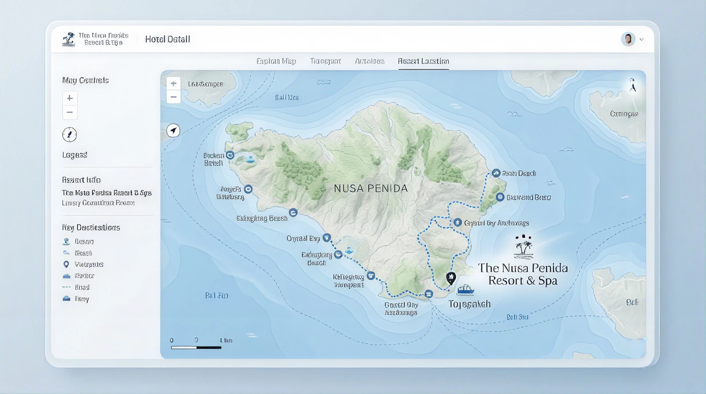
Task: Open the Transport tab
Action: pyautogui.click(x=326, y=61)
